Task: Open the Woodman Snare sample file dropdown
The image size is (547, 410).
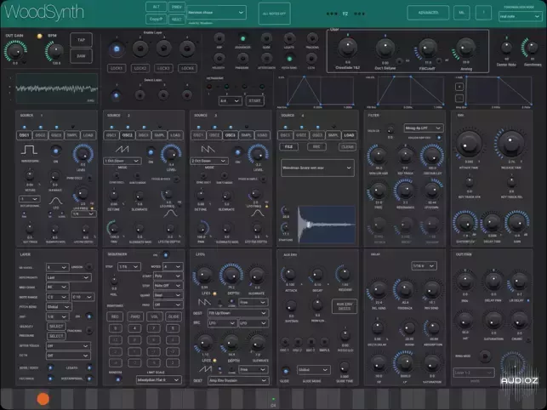Action: click(317, 168)
